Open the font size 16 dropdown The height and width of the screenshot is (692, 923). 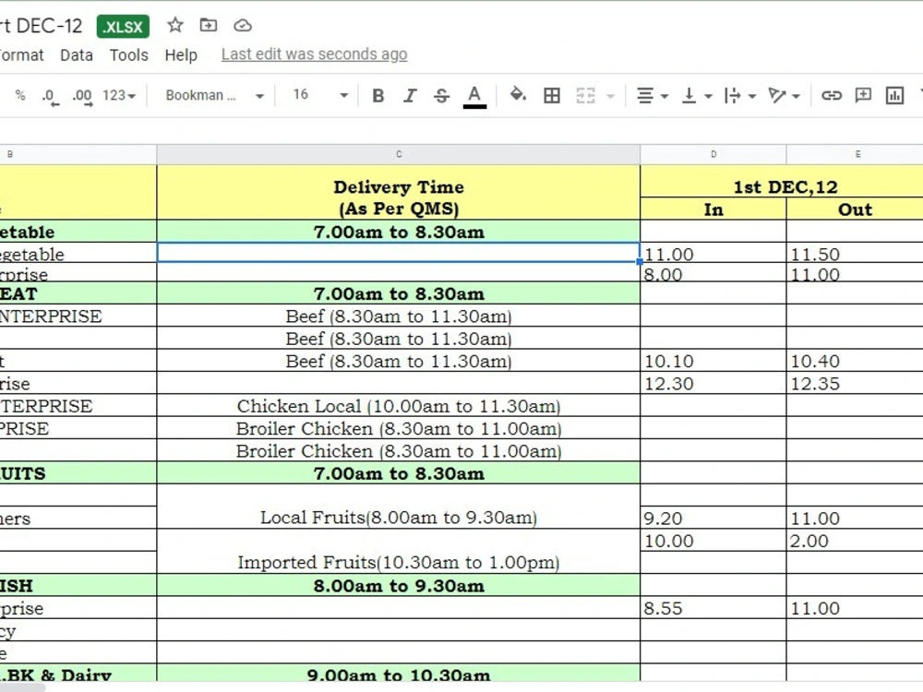[x=320, y=95]
